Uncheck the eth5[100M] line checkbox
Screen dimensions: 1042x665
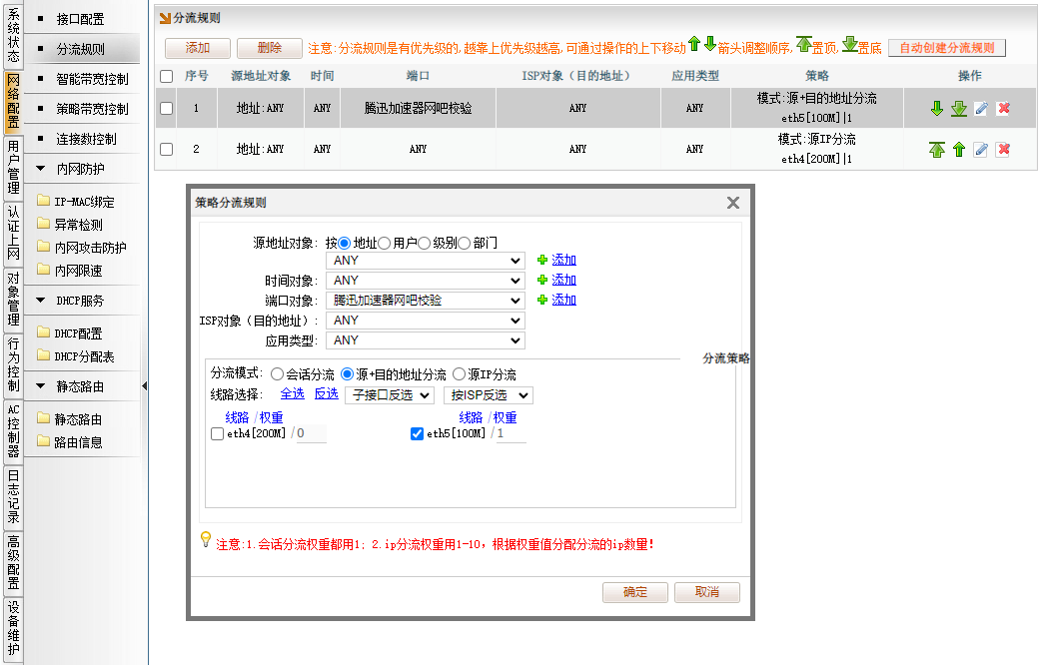[x=418, y=434]
